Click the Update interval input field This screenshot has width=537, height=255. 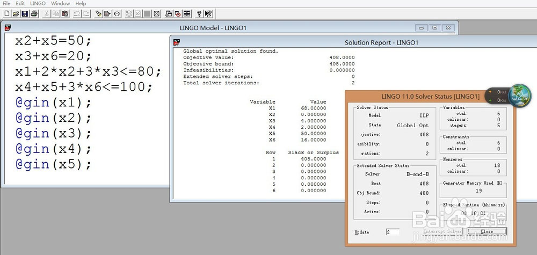point(393,232)
